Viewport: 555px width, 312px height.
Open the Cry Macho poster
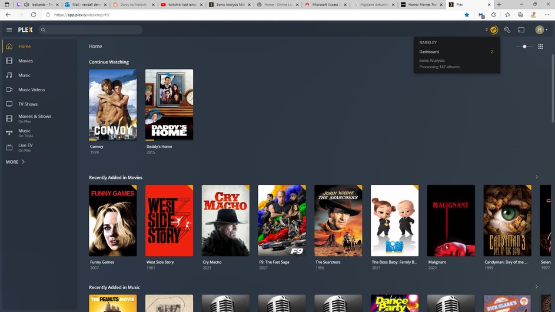[225, 221]
